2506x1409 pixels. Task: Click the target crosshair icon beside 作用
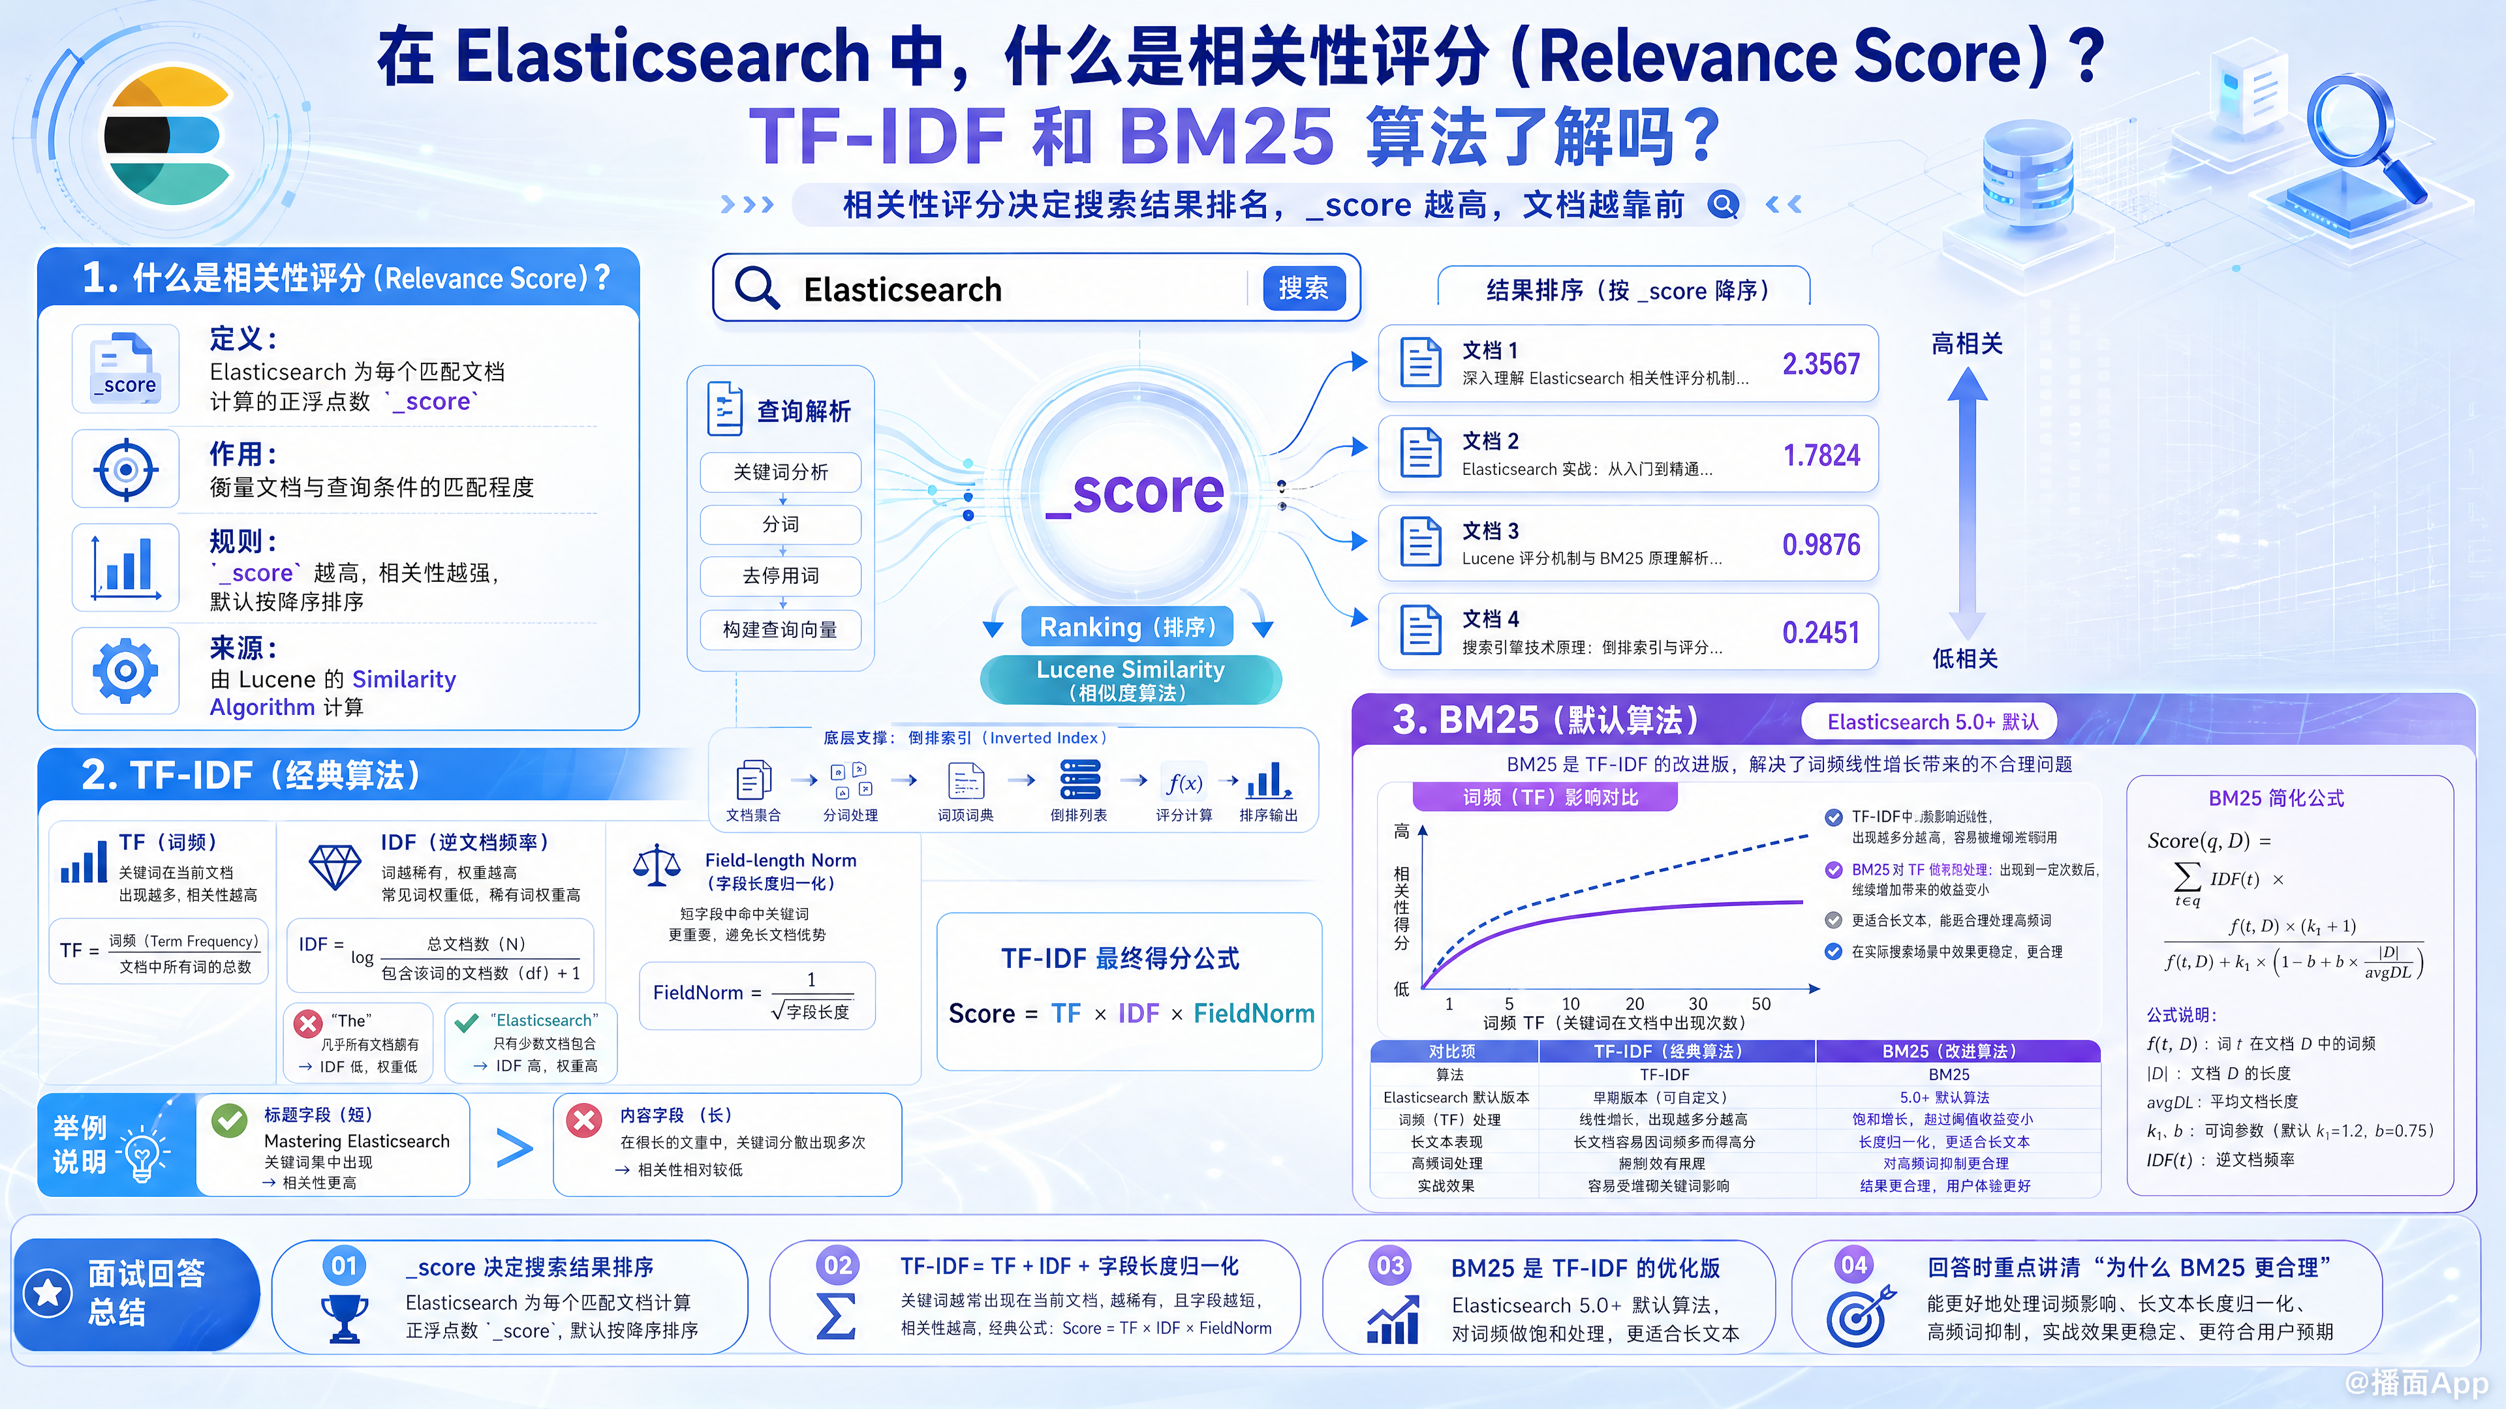pyautogui.click(x=125, y=470)
